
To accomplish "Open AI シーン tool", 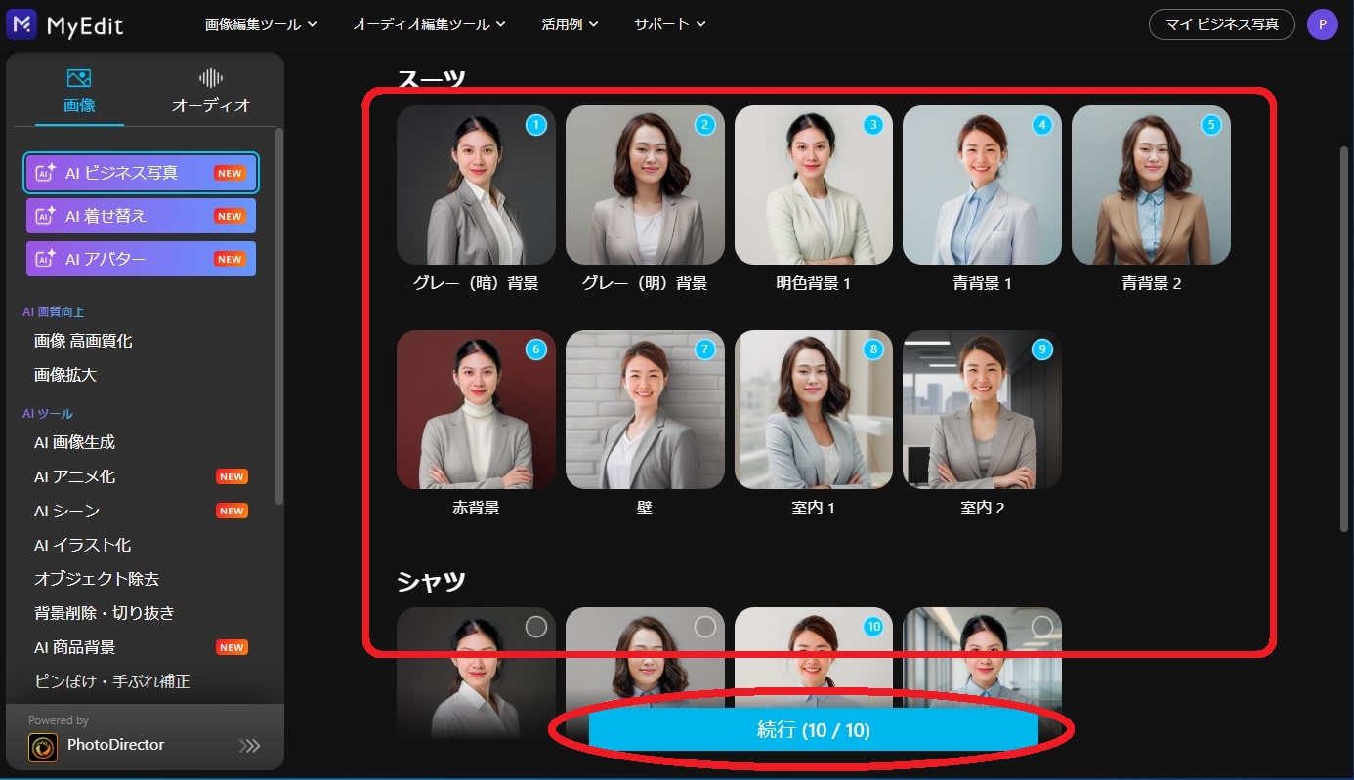I will pos(66,511).
